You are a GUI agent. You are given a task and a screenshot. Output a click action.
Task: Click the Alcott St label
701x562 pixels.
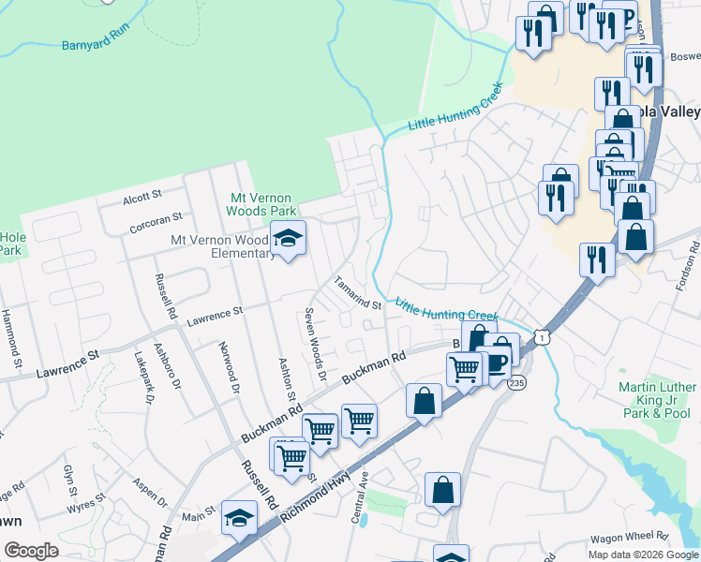click(x=142, y=197)
